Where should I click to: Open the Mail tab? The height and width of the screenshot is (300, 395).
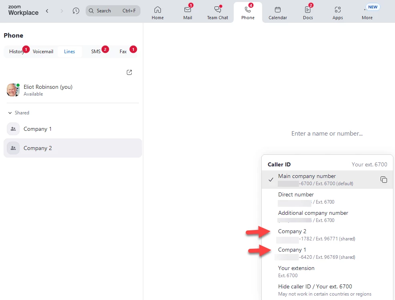[188, 12]
